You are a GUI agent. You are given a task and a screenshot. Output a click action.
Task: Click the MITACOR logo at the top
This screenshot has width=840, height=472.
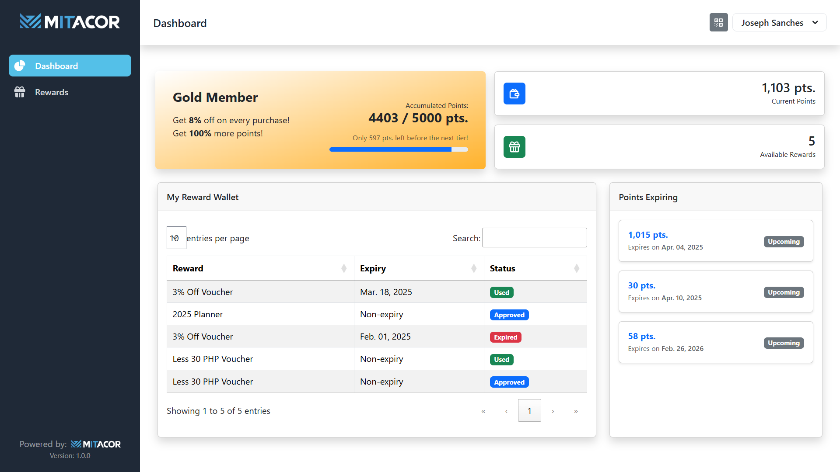[x=70, y=21]
